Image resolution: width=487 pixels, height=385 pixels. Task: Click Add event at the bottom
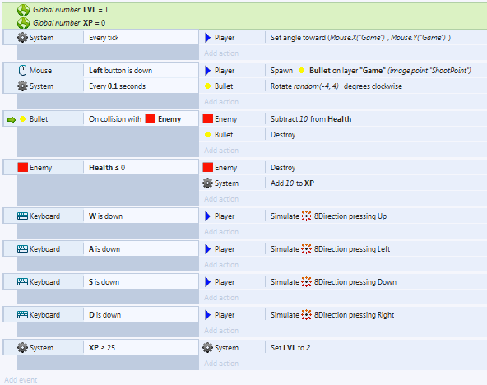(x=21, y=380)
